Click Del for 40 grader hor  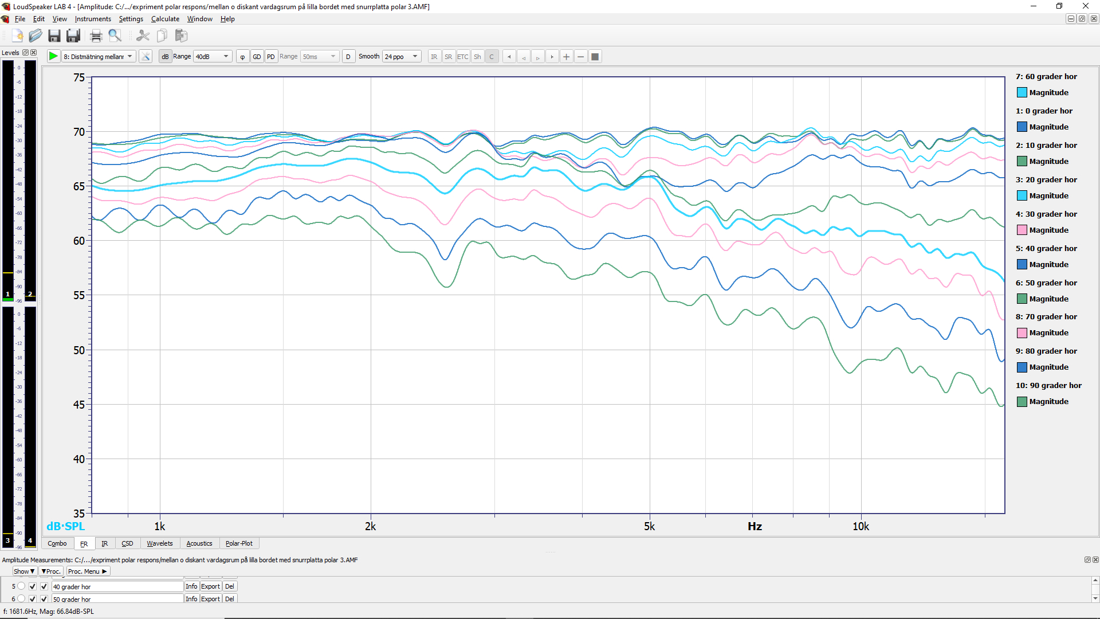pos(230,586)
